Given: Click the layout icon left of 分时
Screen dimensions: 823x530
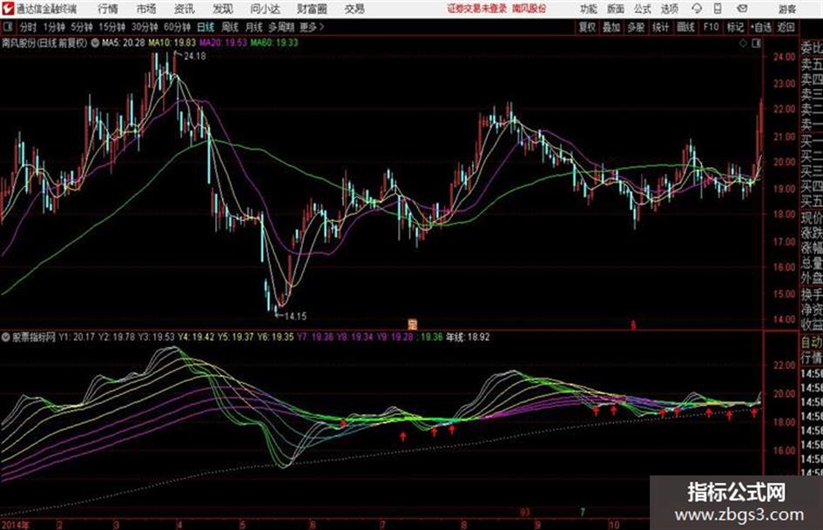Looking at the screenshot, I should [8, 27].
